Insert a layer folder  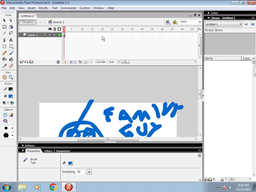click(x=31, y=62)
